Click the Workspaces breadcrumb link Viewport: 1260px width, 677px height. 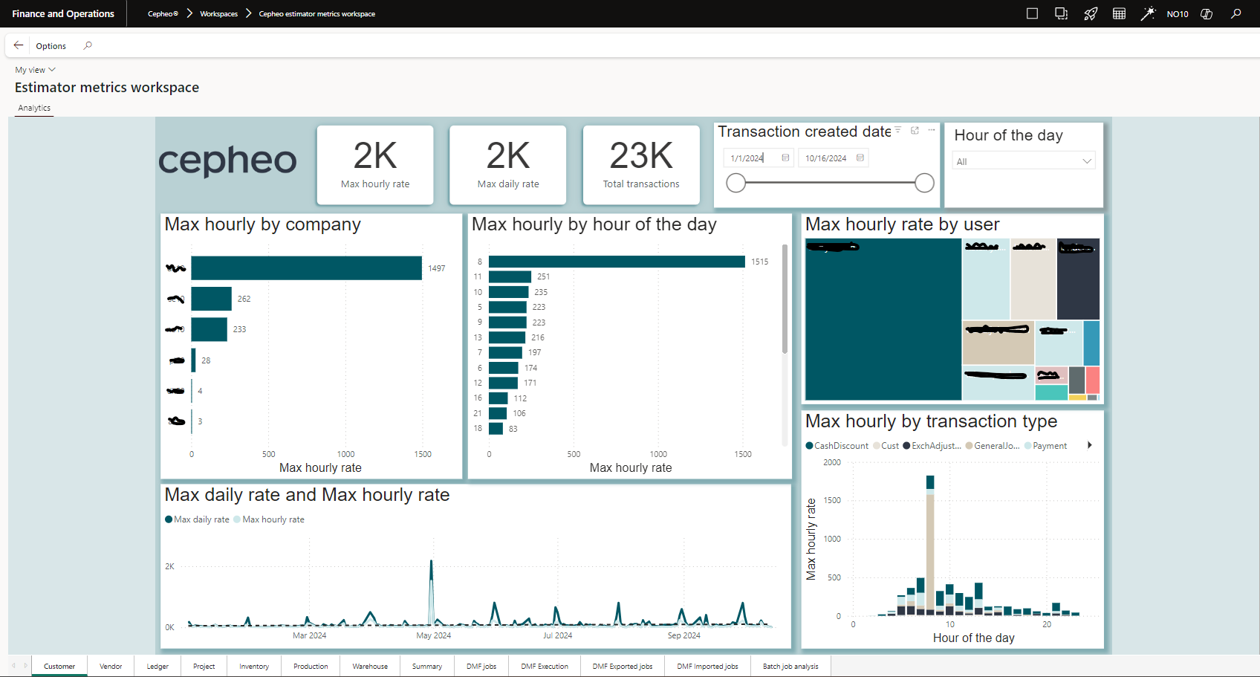click(218, 13)
